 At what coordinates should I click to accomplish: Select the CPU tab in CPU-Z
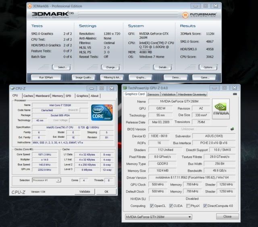[x=15, y=95]
